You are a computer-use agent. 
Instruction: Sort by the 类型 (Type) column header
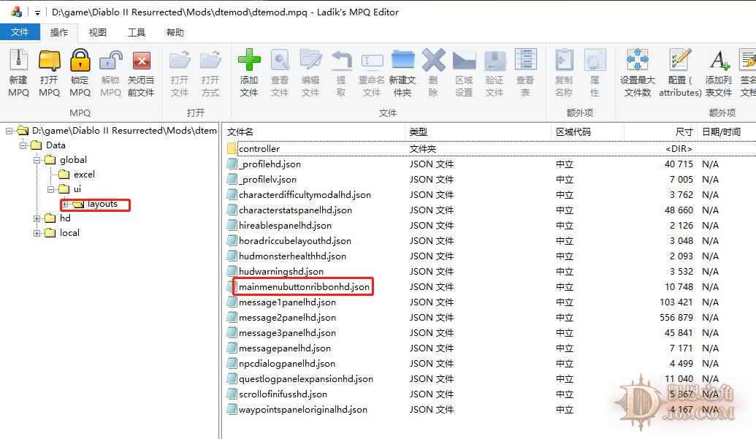[478, 131]
